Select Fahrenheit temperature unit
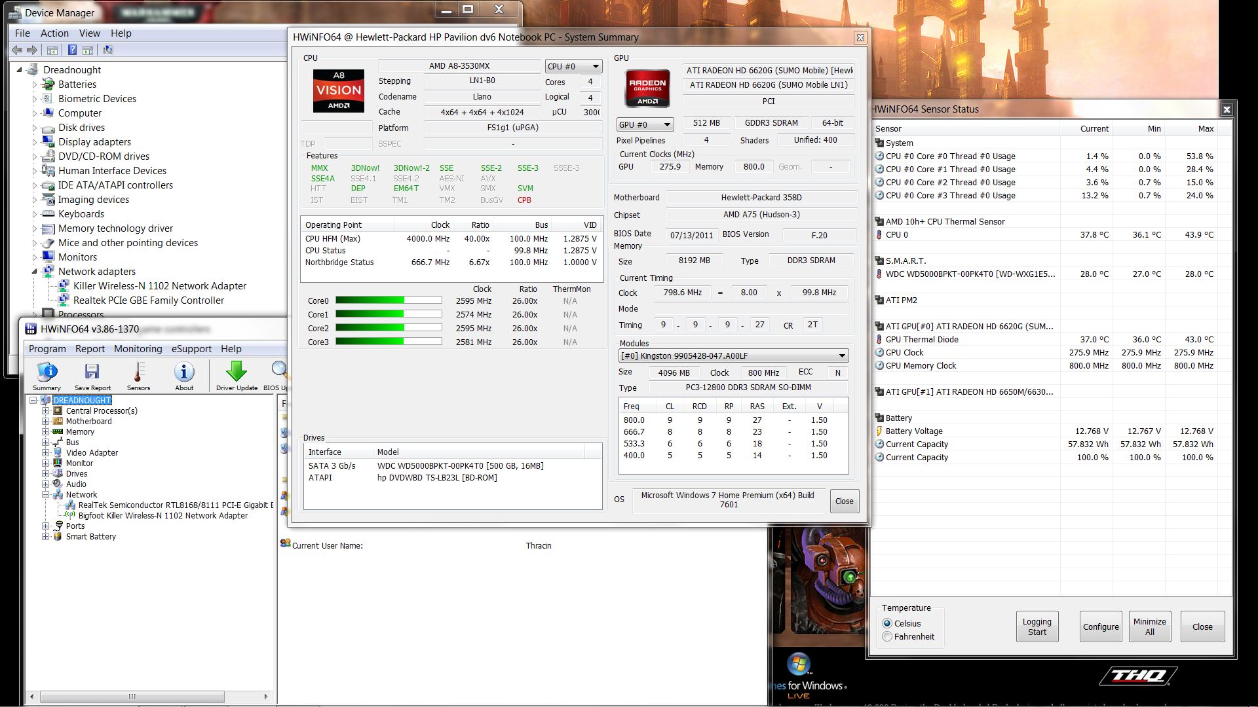Screen dimensions: 1258x707 point(887,637)
